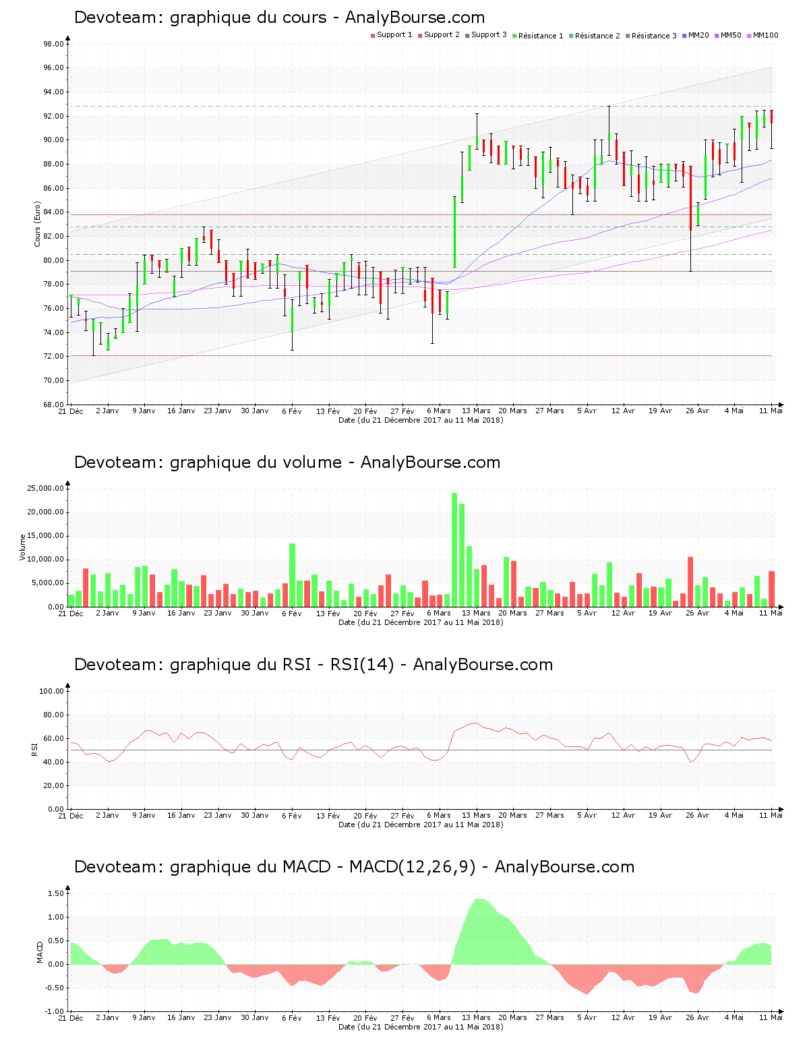Select the Résistance 2 legend label

tap(597, 36)
